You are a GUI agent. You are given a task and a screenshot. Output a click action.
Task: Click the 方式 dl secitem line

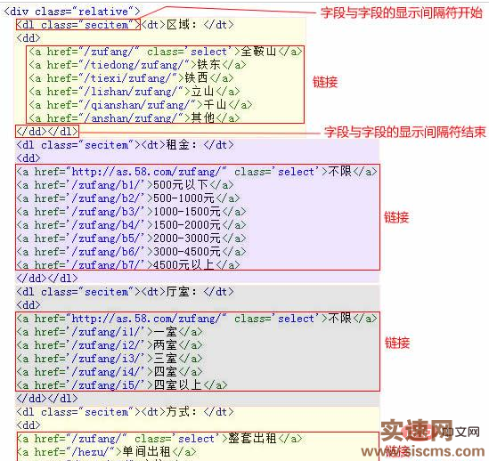pos(125,412)
